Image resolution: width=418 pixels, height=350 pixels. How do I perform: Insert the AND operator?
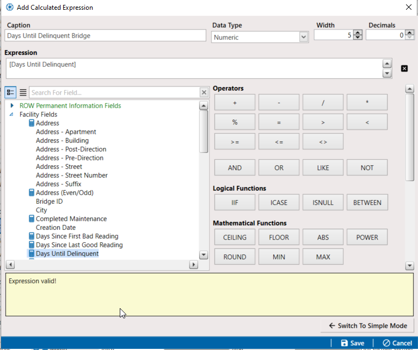tap(235, 167)
